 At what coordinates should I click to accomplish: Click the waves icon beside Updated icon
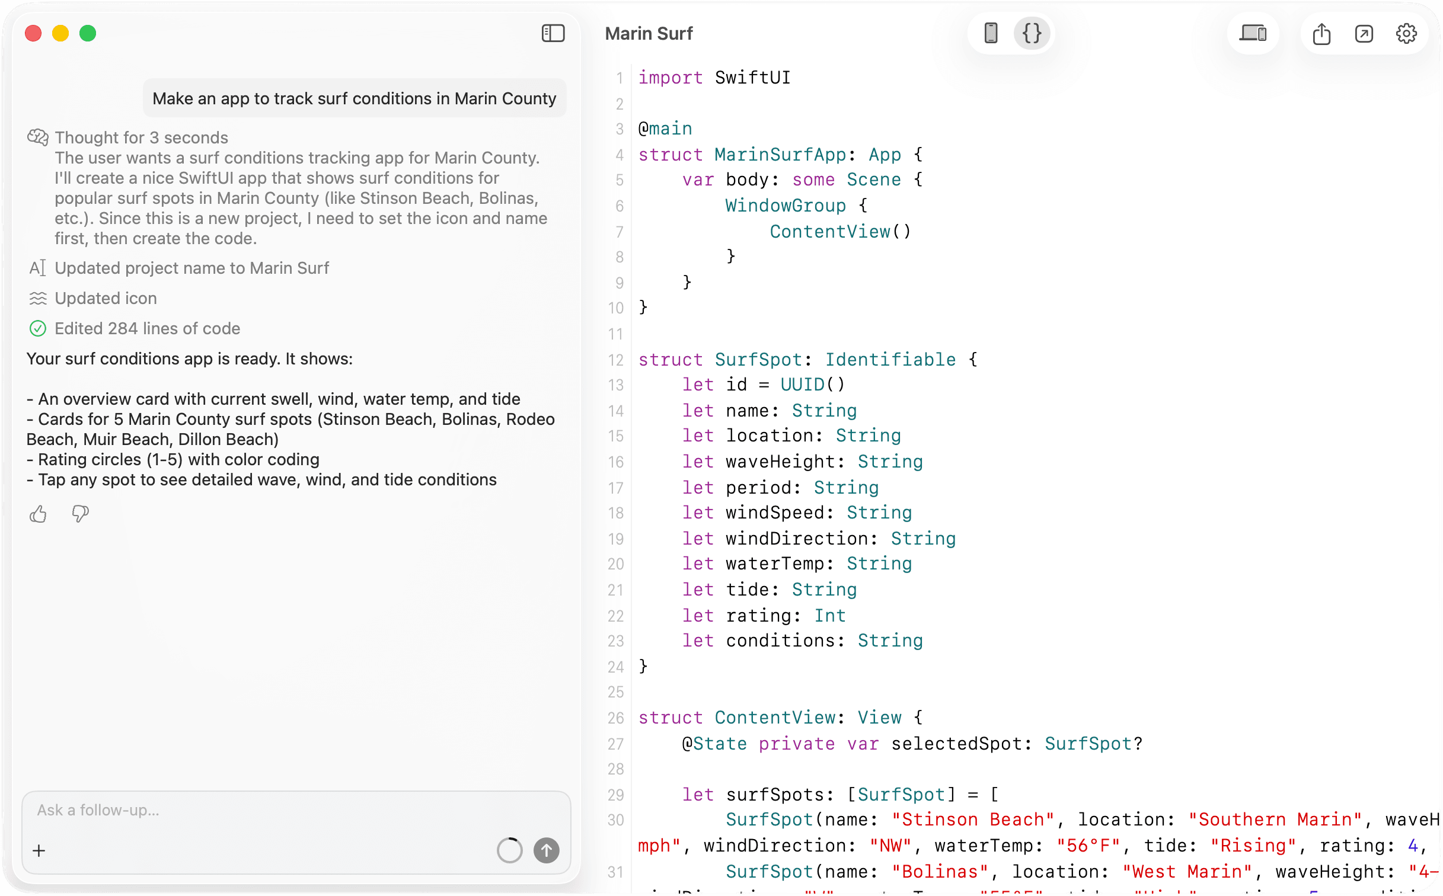point(38,298)
